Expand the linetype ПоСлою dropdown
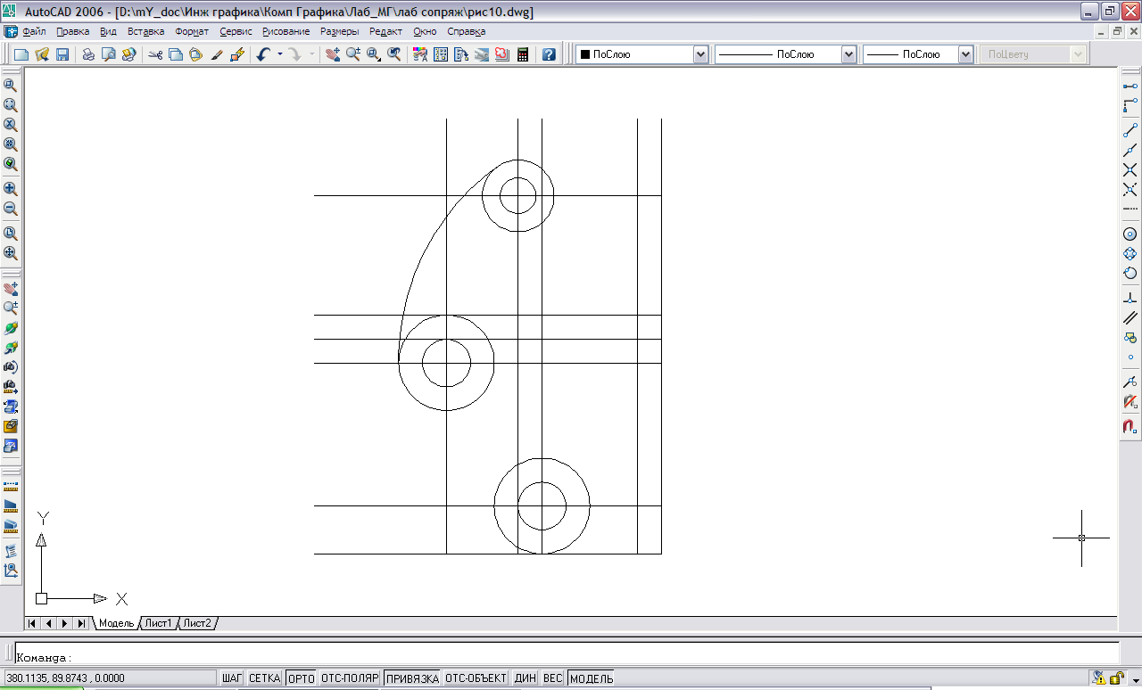The image size is (1142, 690). [848, 54]
